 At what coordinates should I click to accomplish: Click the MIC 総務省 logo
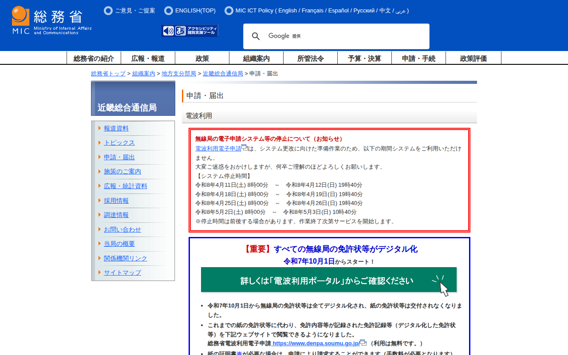(51, 20)
